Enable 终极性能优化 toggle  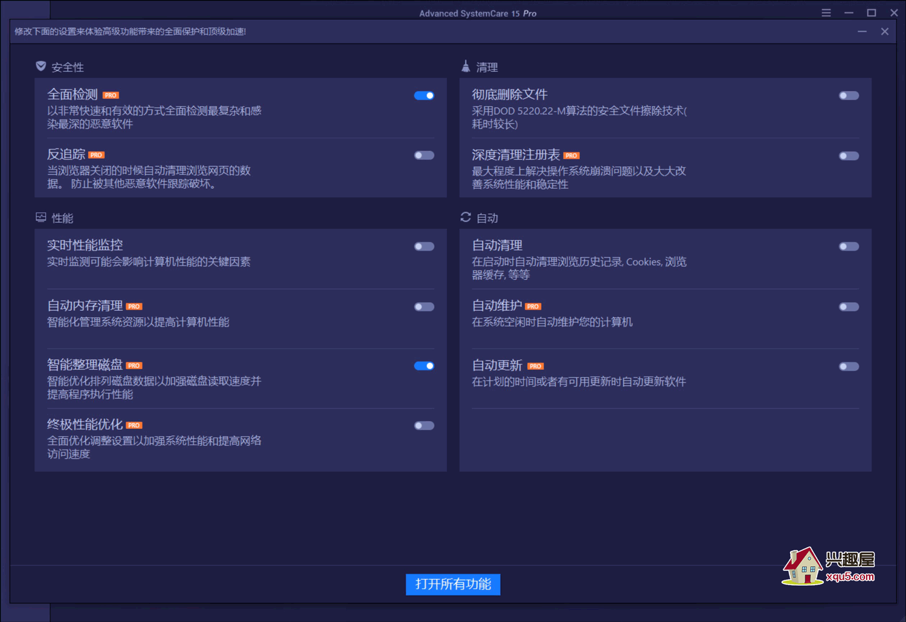click(x=424, y=426)
